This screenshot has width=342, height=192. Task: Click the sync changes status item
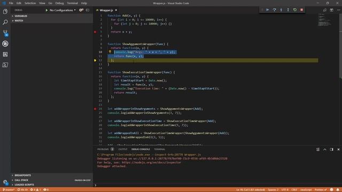coord(22,190)
